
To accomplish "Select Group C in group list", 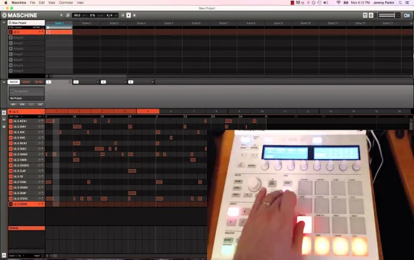I will click(x=26, y=43).
